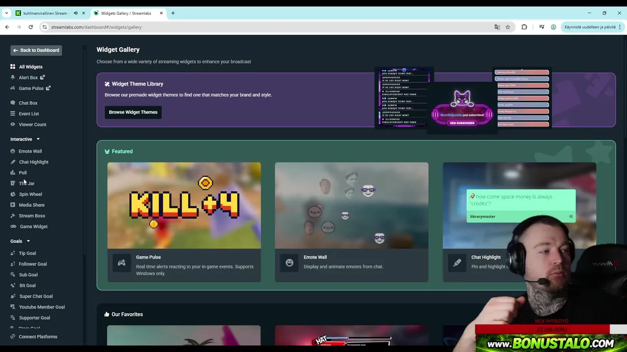Bookmark this page with the star icon

508,27
